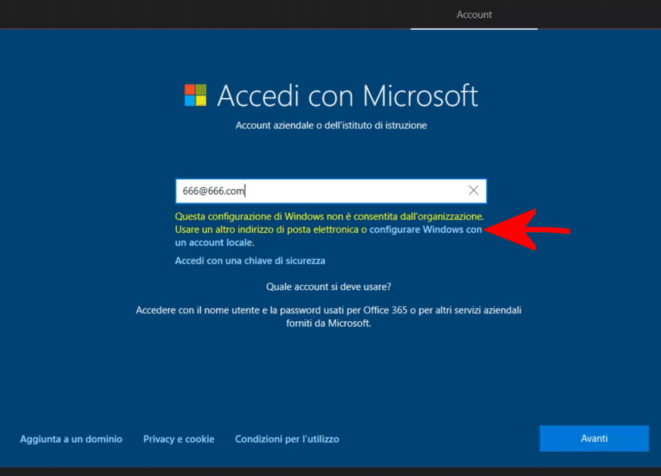The width and height of the screenshot is (661, 476).
Task: Click the Microsoft four-color logo
Action: [196, 95]
